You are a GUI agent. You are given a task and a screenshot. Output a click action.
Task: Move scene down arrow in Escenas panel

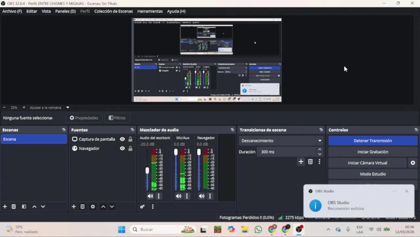point(43,207)
